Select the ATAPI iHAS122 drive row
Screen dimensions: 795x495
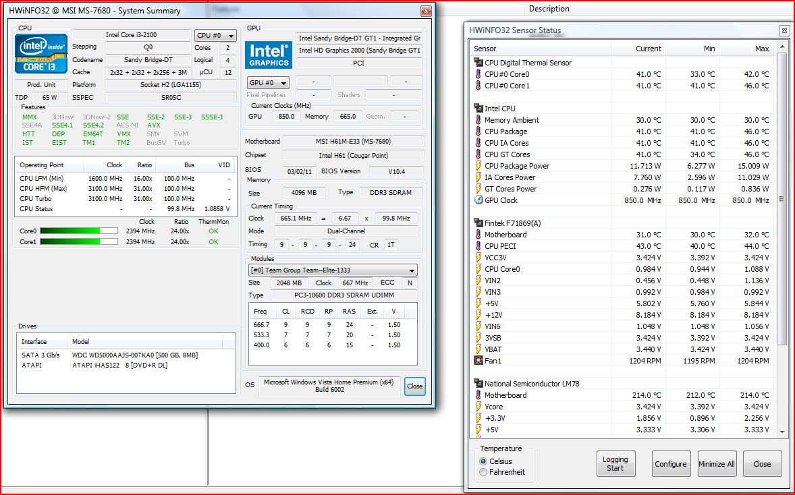(x=126, y=366)
